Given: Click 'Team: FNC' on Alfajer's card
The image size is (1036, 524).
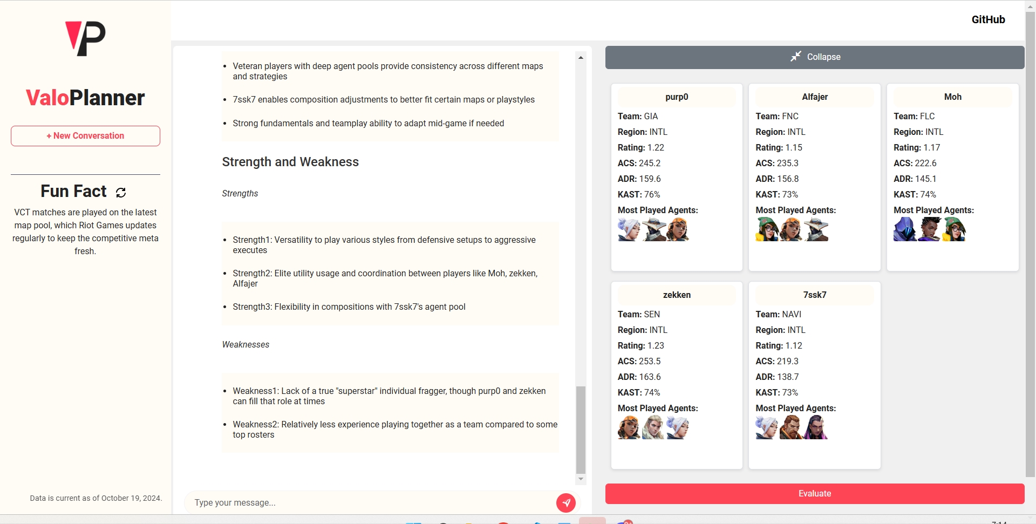Looking at the screenshot, I should [x=777, y=116].
